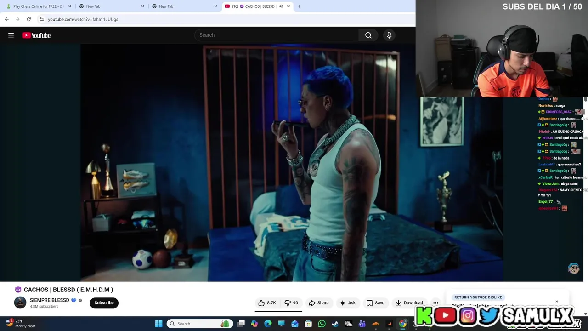Open SIEMPRE BLESSD channel avatar
The width and height of the screenshot is (588, 331).
pyautogui.click(x=20, y=302)
